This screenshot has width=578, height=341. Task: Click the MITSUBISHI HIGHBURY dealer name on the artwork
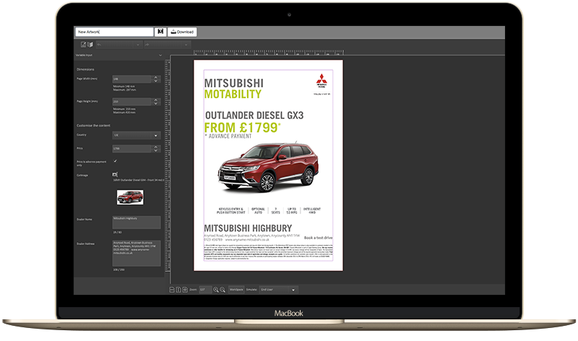point(248,229)
